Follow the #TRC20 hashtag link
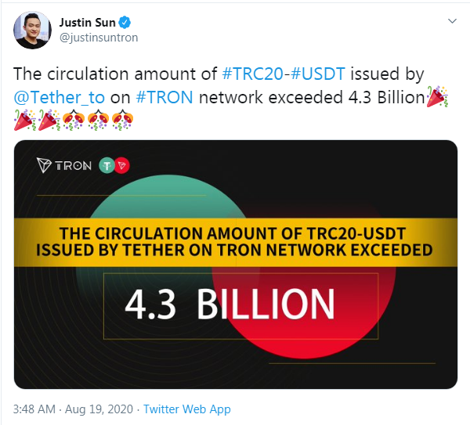This screenshot has height=425, width=470. (x=252, y=74)
